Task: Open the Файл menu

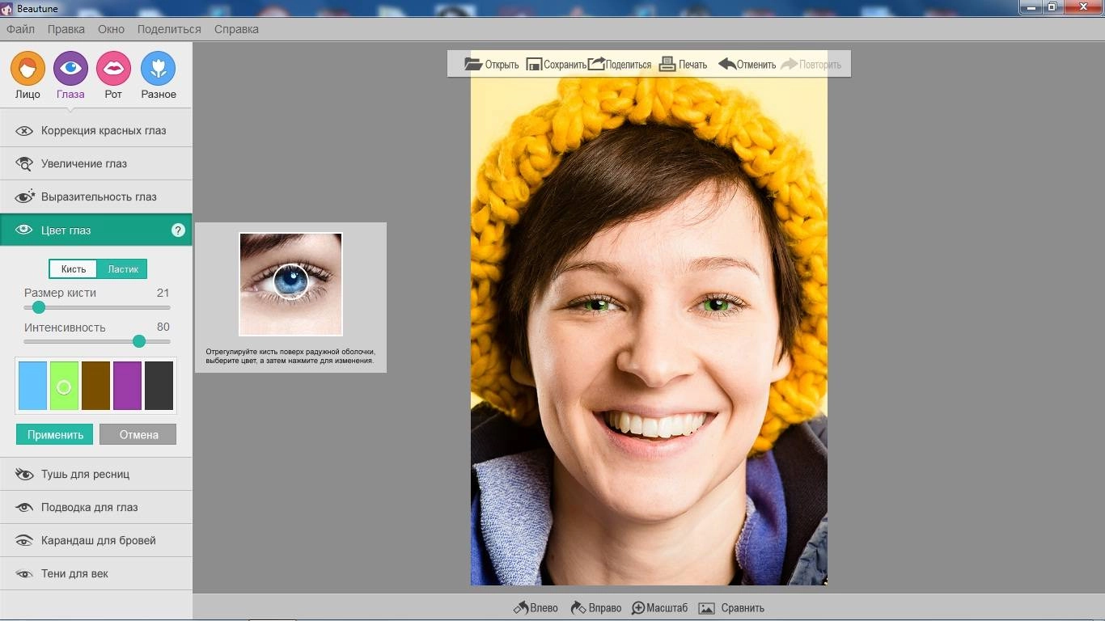Action: 21,29
